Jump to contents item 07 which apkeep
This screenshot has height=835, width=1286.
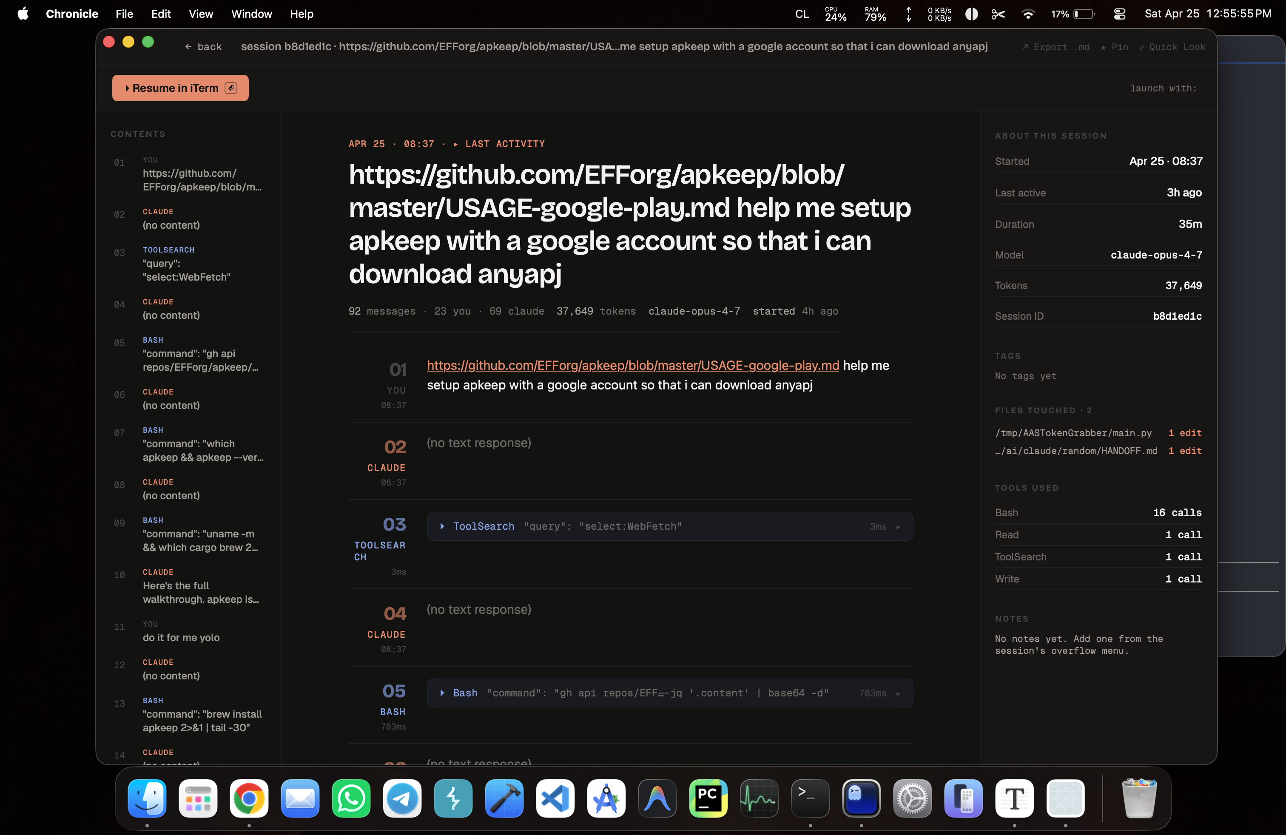tap(189, 445)
